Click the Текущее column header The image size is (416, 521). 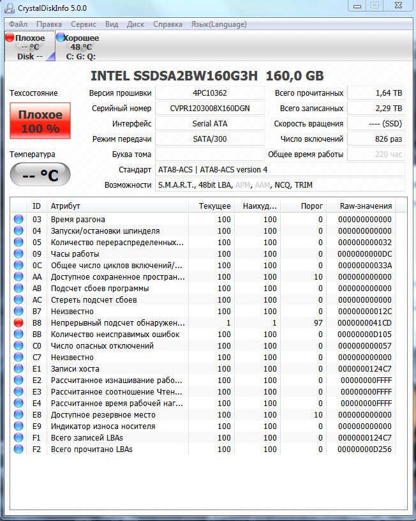pyautogui.click(x=211, y=206)
